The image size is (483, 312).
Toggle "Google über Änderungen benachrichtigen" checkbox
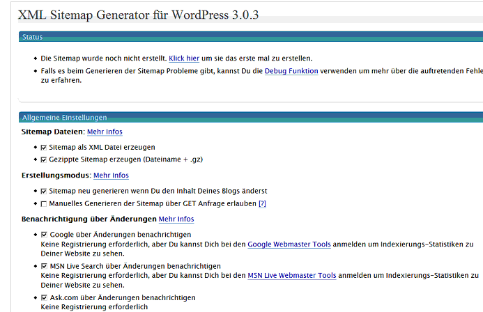44,235
